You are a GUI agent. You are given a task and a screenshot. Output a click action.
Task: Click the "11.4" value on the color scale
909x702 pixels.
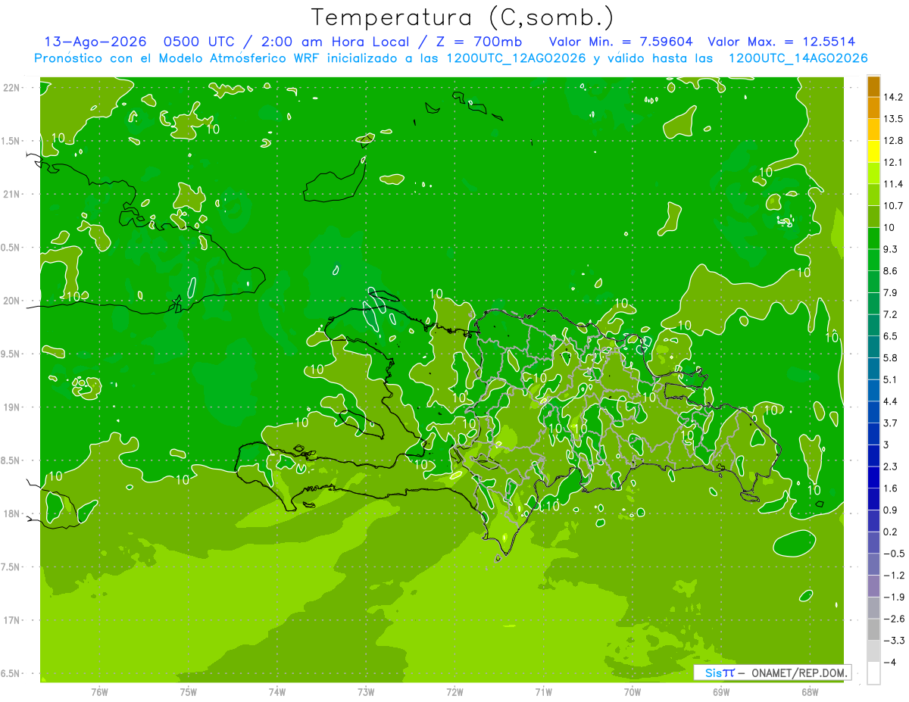(893, 184)
